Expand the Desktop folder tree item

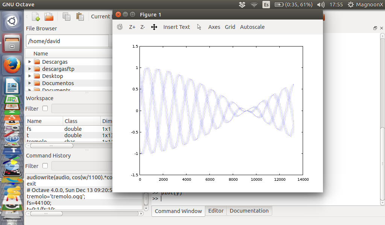[30, 76]
